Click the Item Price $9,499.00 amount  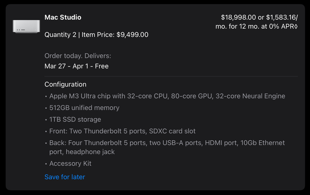(x=132, y=35)
